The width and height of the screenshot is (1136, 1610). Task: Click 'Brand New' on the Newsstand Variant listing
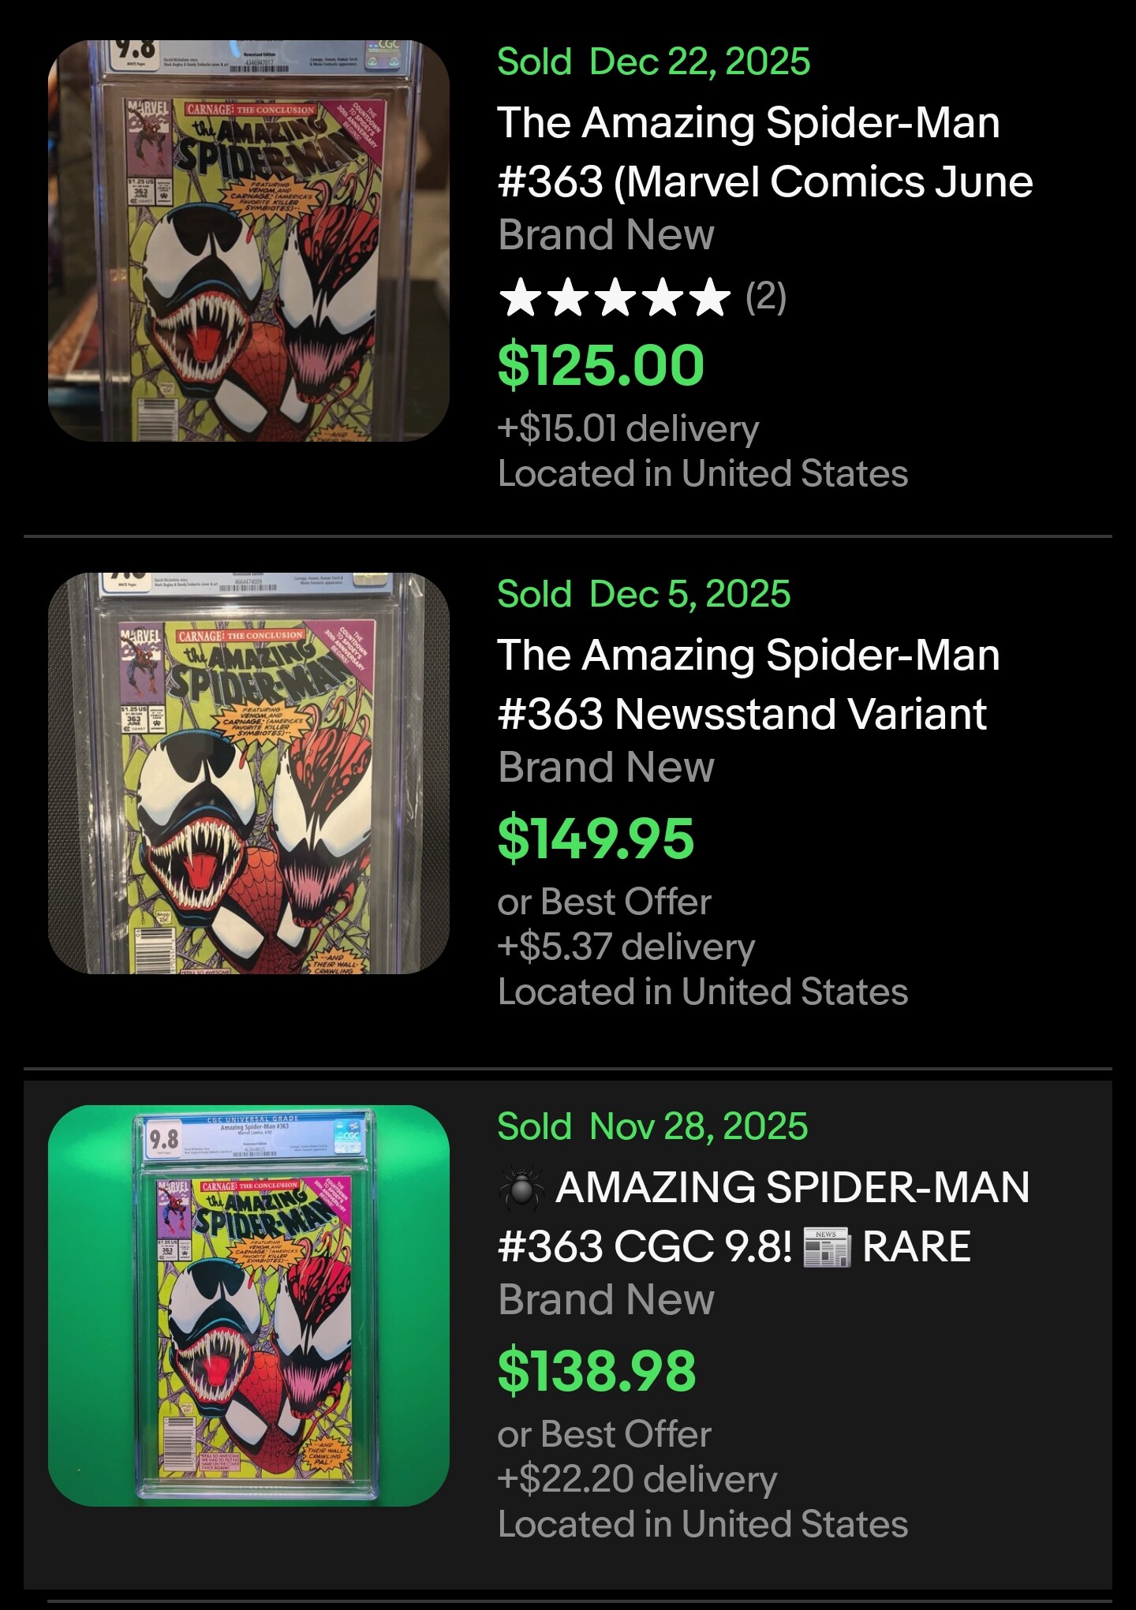point(606,767)
